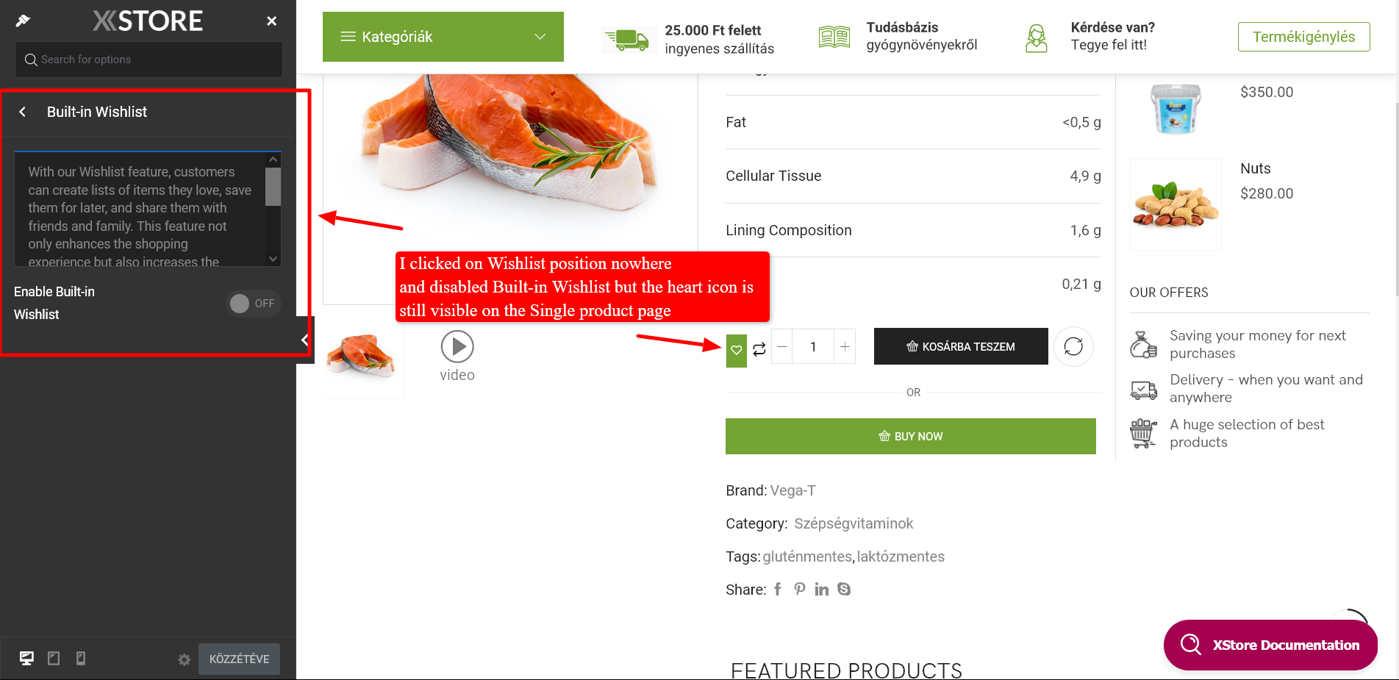
Task: Play the product video
Action: (x=457, y=346)
